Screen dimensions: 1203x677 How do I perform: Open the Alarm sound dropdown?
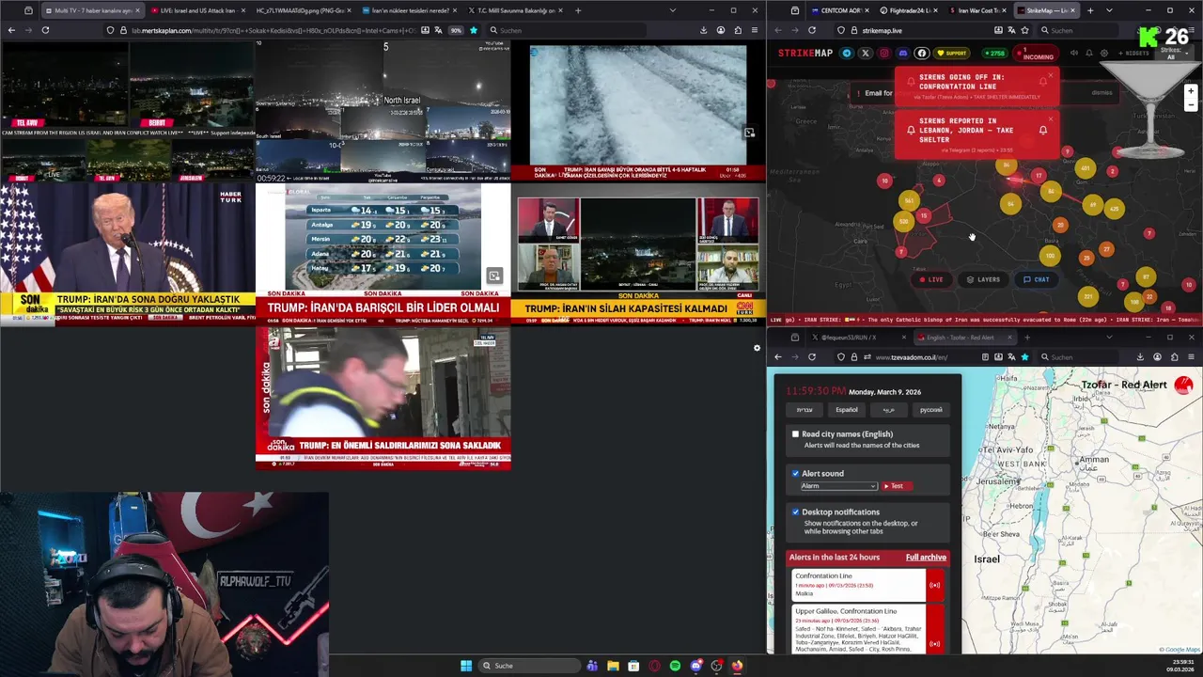(838, 486)
